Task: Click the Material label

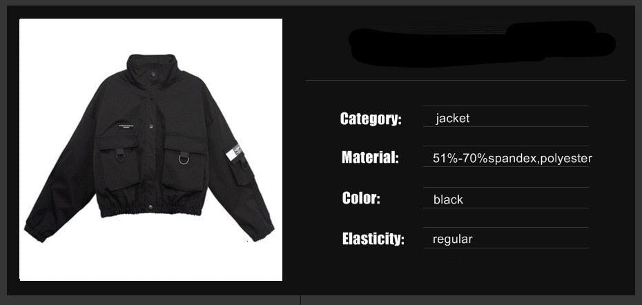Action: [x=370, y=157]
